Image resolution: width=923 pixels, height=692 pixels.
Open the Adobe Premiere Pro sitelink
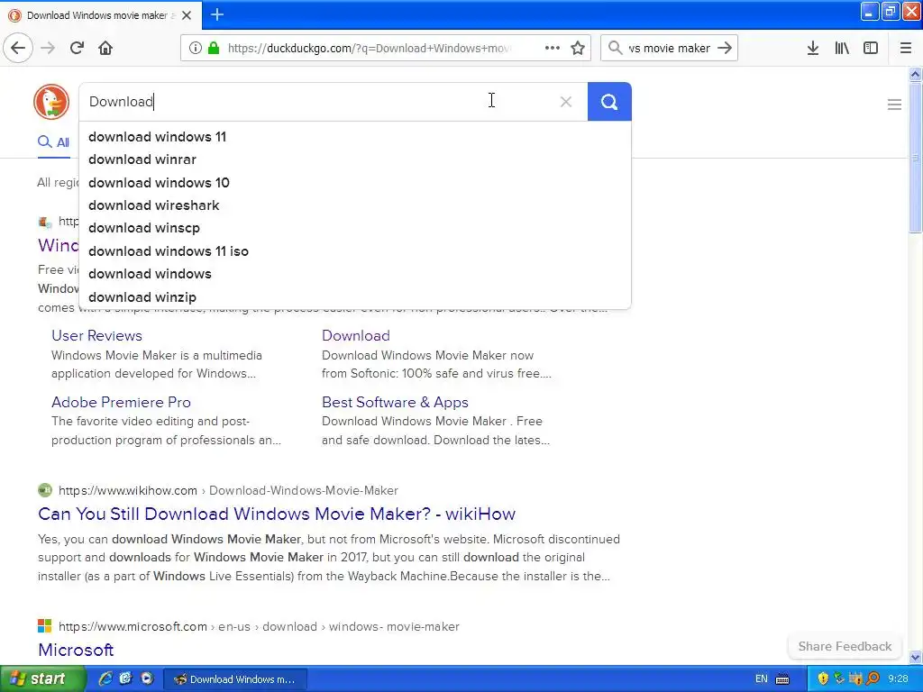click(x=121, y=402)
